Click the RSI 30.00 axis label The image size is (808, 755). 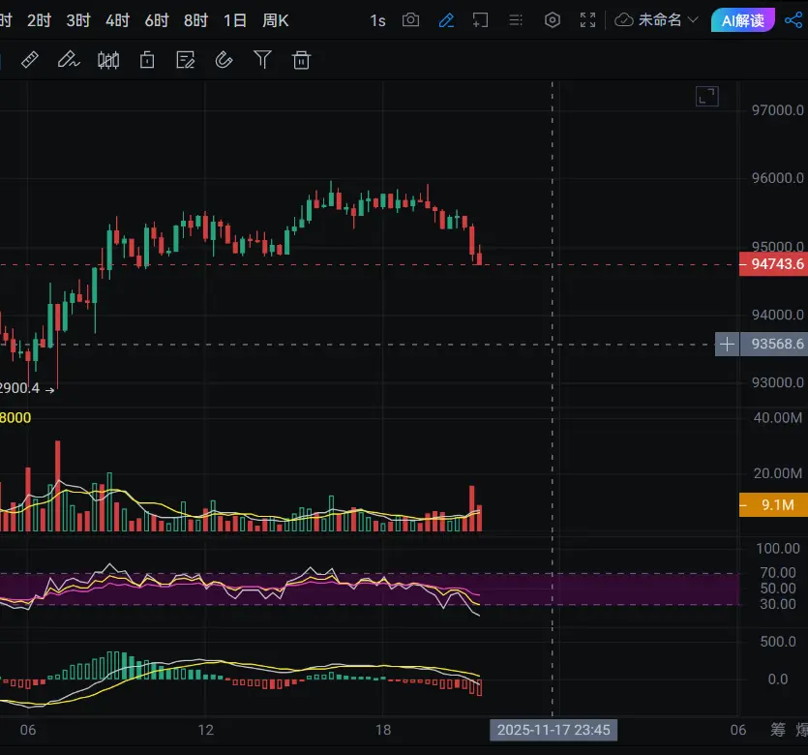[x=778, y=603]
